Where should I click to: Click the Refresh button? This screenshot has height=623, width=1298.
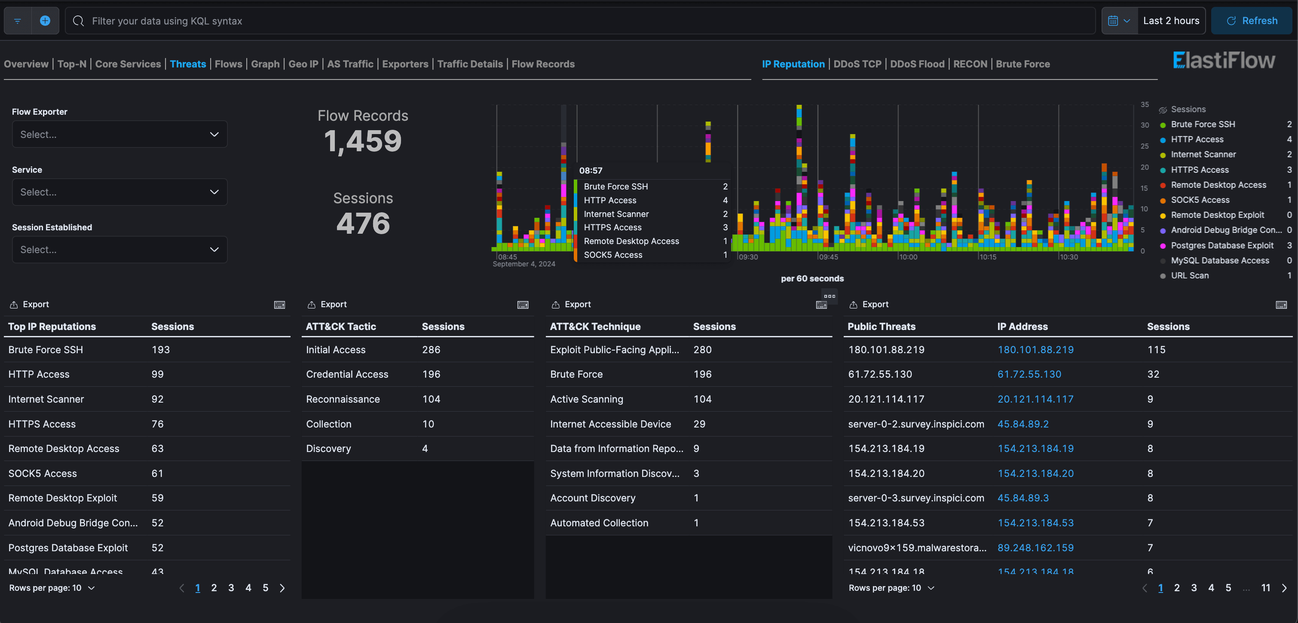point(1251,21)
